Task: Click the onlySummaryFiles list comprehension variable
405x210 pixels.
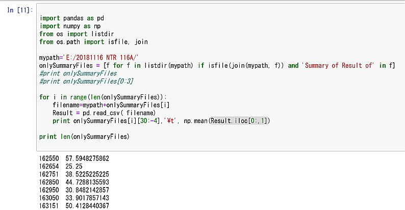Action: coord(66,66)
